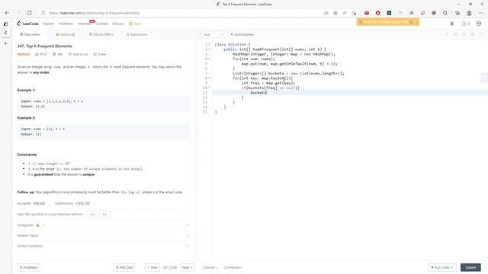The width and height of the screenshot is (488, 274).
Task: Reload the page with refresh icon
Action: (29, 13)
